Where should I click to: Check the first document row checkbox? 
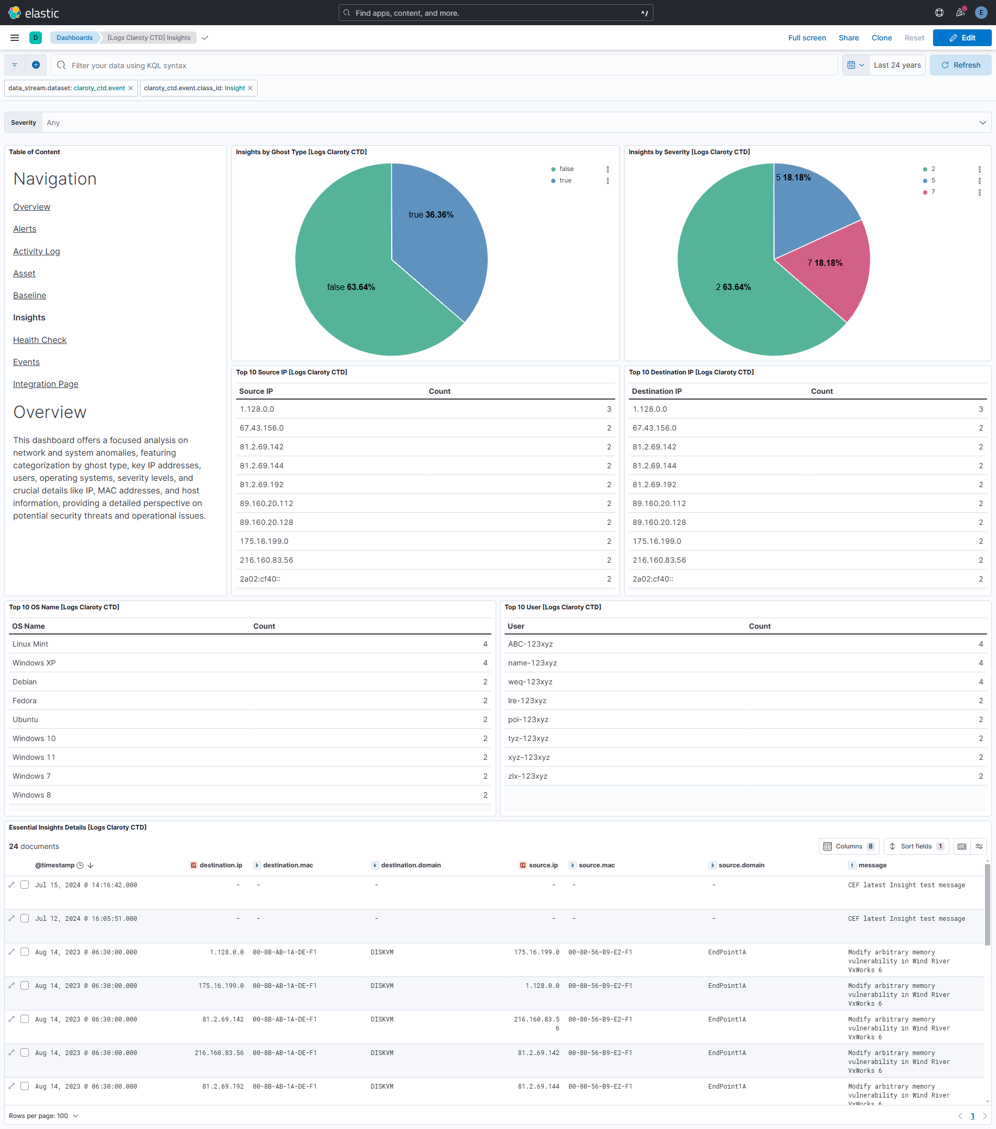[x=25, y=885]
